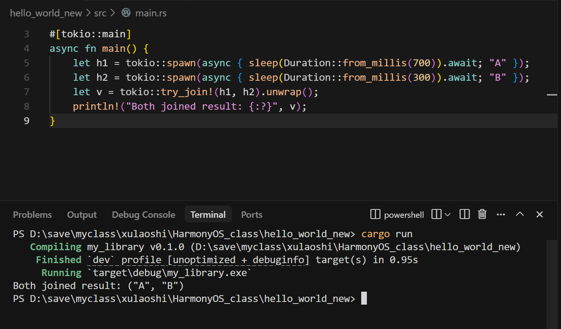Expand the terminal profile dropdown chevron
This screenshot has width=561, height=329.
pyautogui.click(x=448, y=214)
